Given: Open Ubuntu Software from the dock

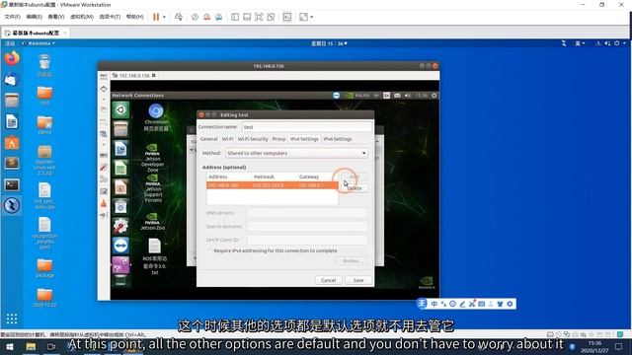Looking at the screenshot, I should [12, 142].
